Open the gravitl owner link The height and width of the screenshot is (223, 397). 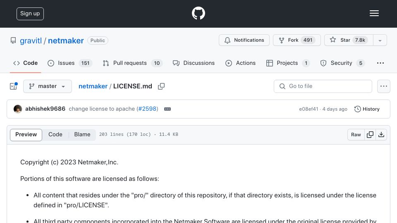[x=31, y=40]
